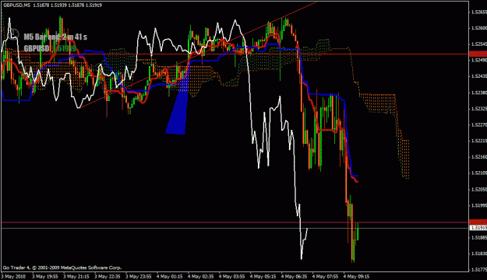
Task: Click the '1.52105' price axis label
Action: (478, 173)
